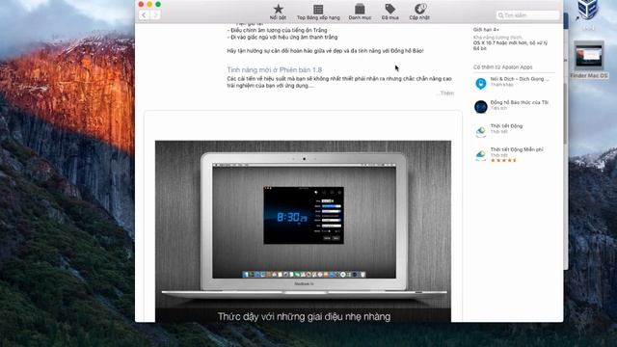Viewport: 617px width, 347px height.
Task: Click the MacBook alarm clock screenshot
Action: pyautogui.click(x=303, y=231)
